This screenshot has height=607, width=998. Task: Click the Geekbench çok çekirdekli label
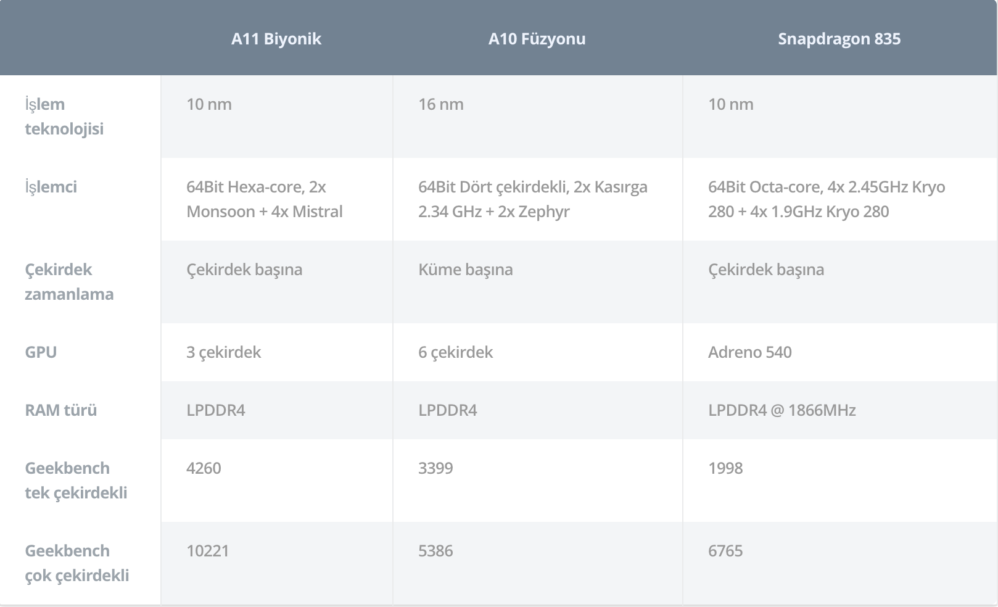click(x=77, y=563)
